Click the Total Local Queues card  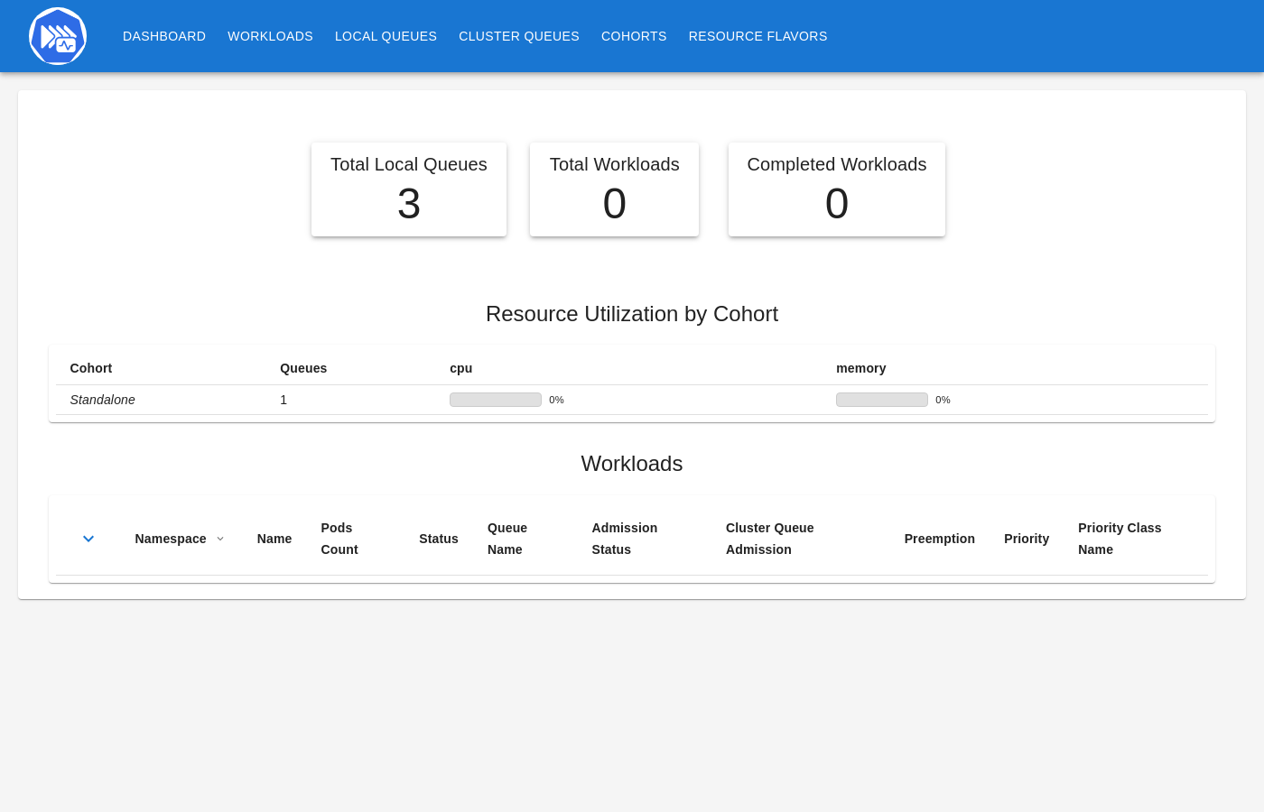[x=409, y=189]
